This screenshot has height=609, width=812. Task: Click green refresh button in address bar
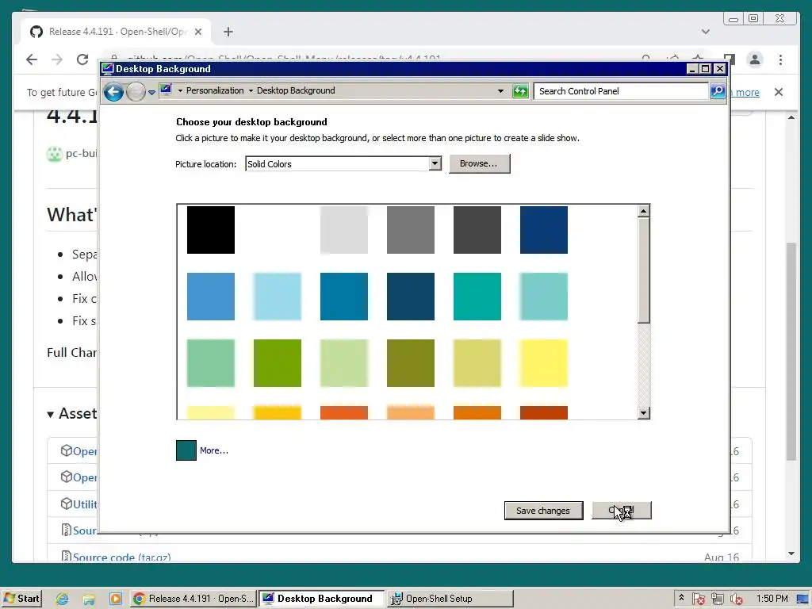(x=520, y=92)
